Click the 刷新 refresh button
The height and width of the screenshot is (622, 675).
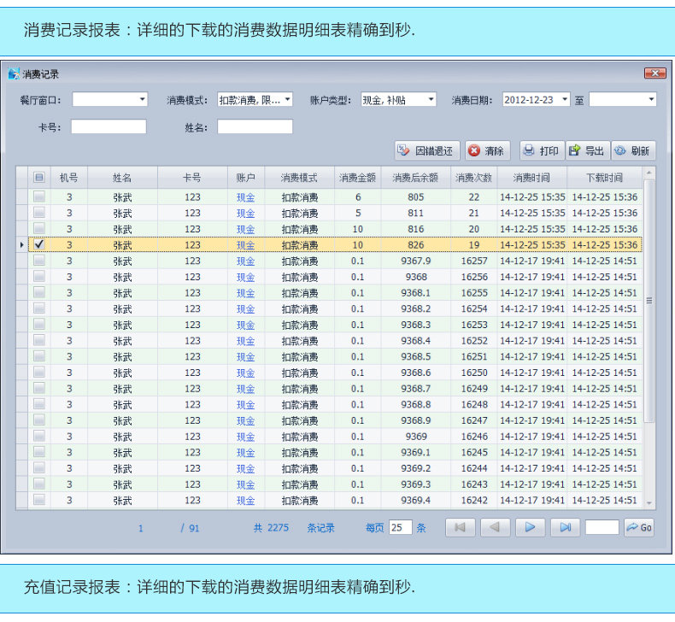click(633, 150)
